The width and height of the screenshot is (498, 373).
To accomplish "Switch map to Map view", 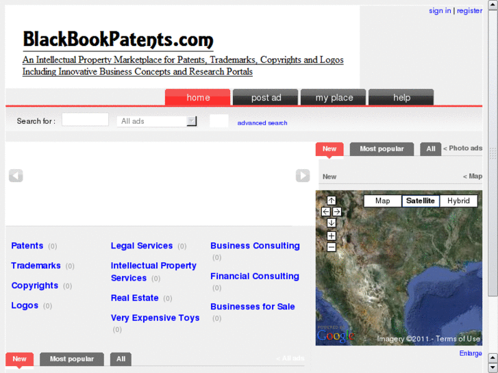I will [x=383, y=201].
